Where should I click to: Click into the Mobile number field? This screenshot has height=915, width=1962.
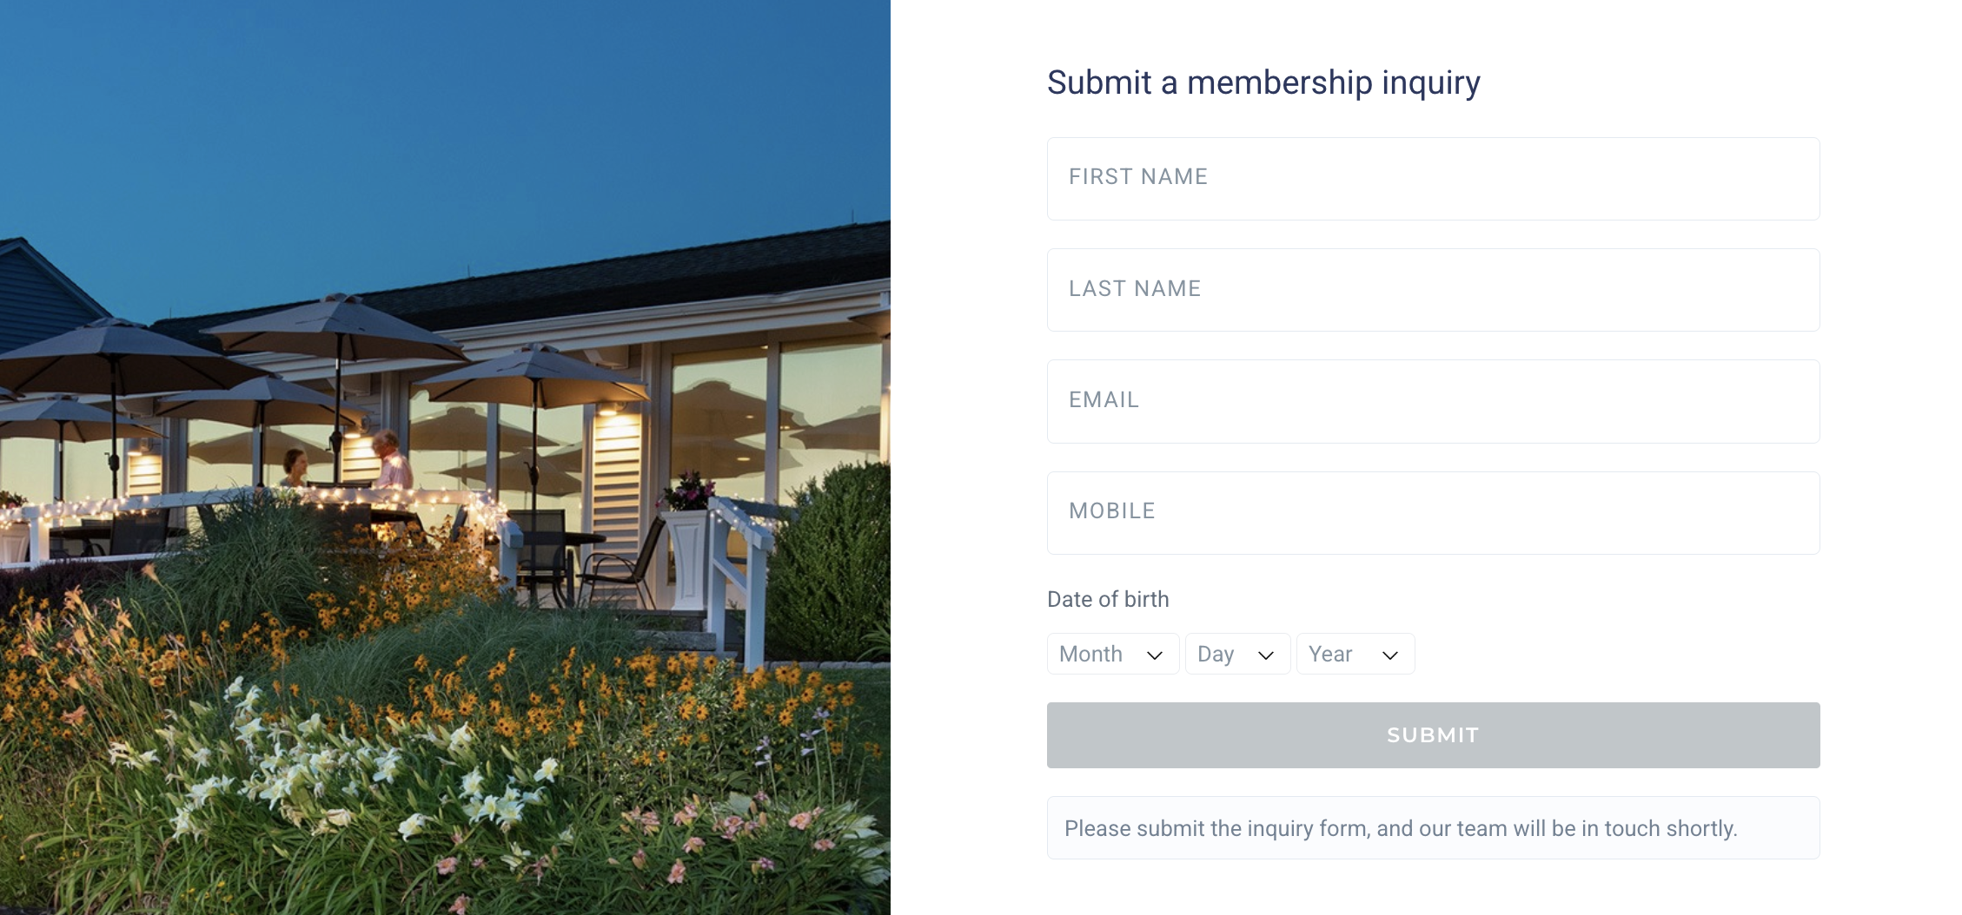point(1433,512)
